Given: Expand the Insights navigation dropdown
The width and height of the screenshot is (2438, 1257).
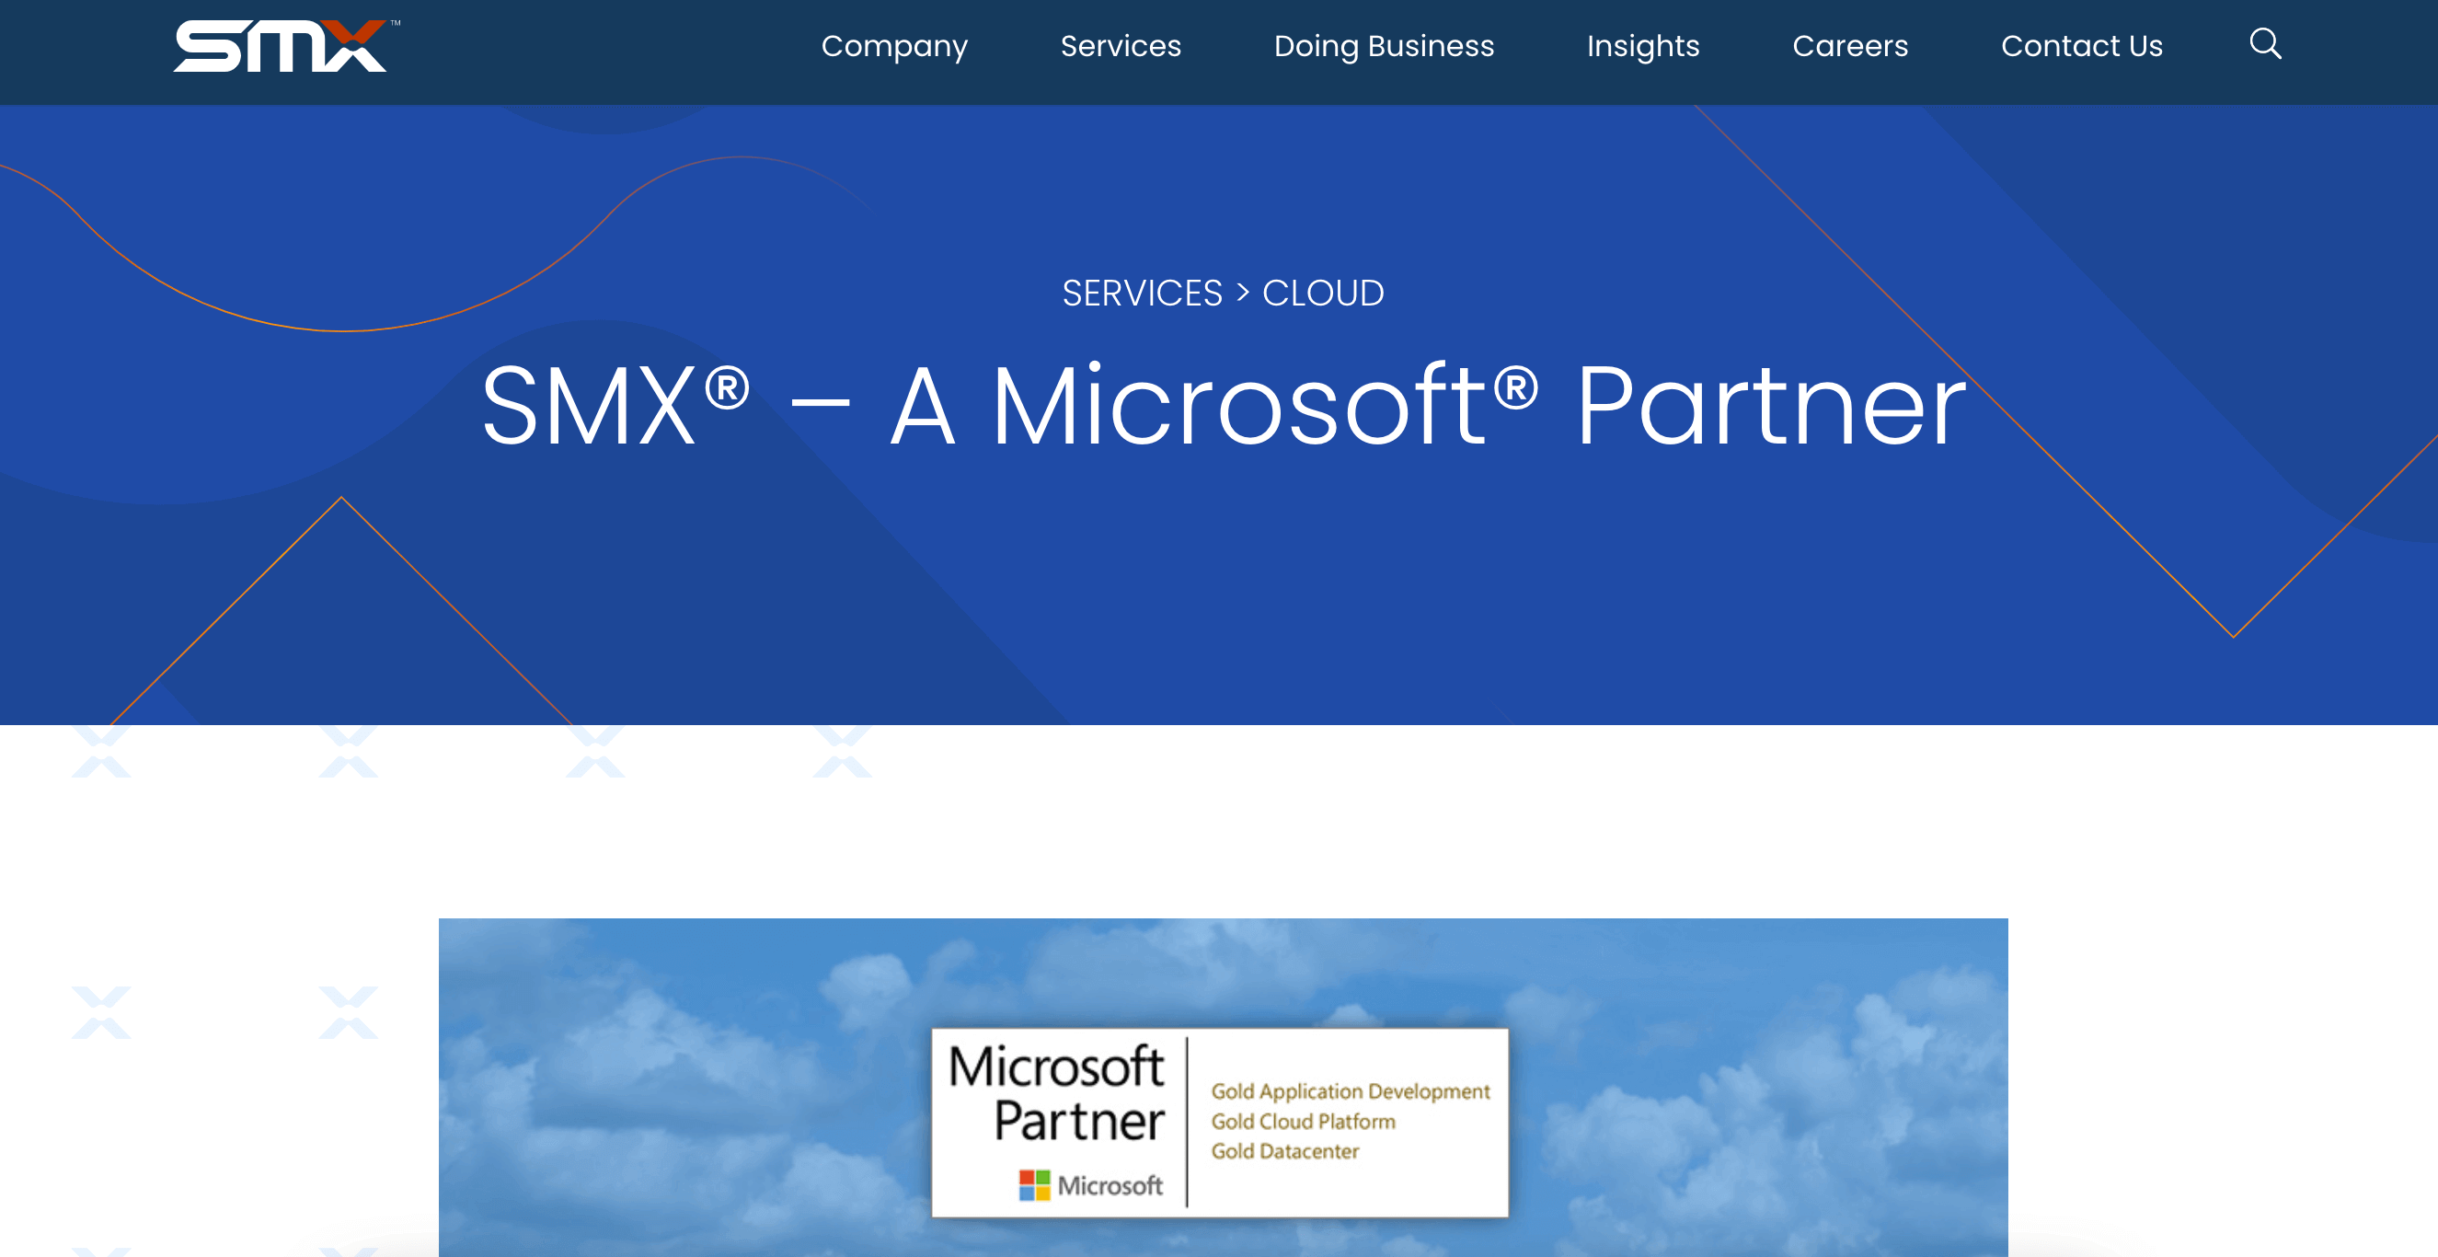Looking at the screenshot, I should pyautogui.click(x=1643, y=45).
